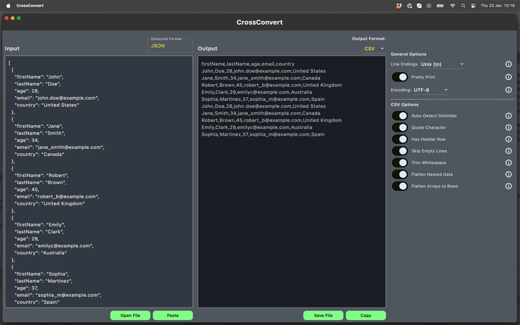
Task: Click "firstName": "Robert" line in Input
Action: (x=42, y=176)
